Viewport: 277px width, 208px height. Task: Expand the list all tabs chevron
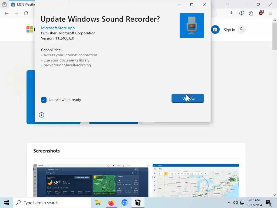coord(227,4)
